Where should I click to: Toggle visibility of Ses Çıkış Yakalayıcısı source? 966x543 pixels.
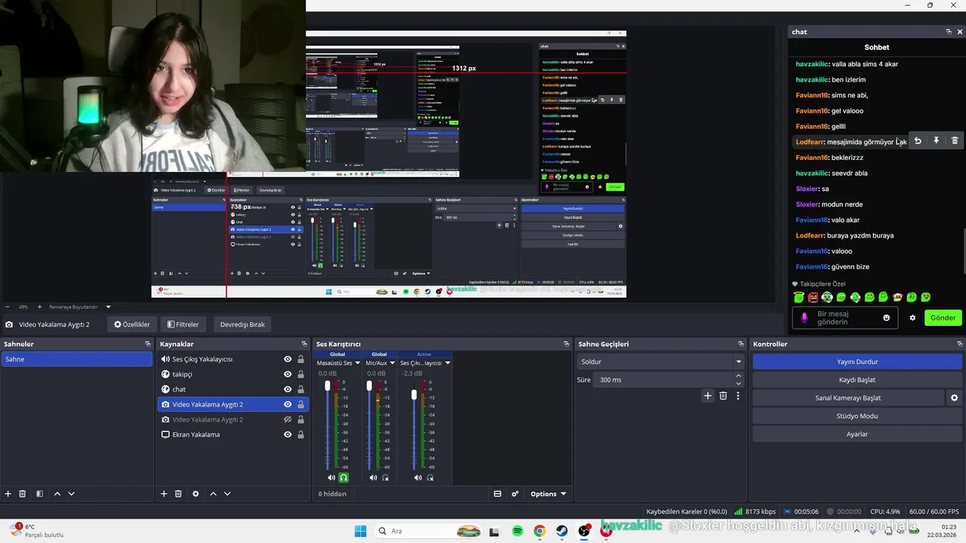pos(288,359)
